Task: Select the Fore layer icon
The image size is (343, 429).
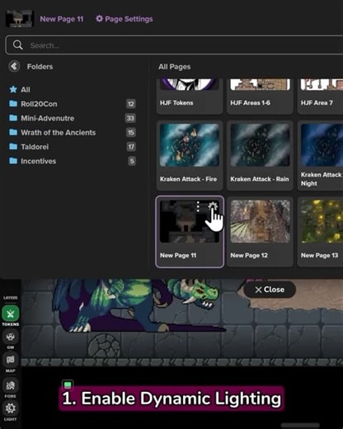Action: tap(11, 385)
